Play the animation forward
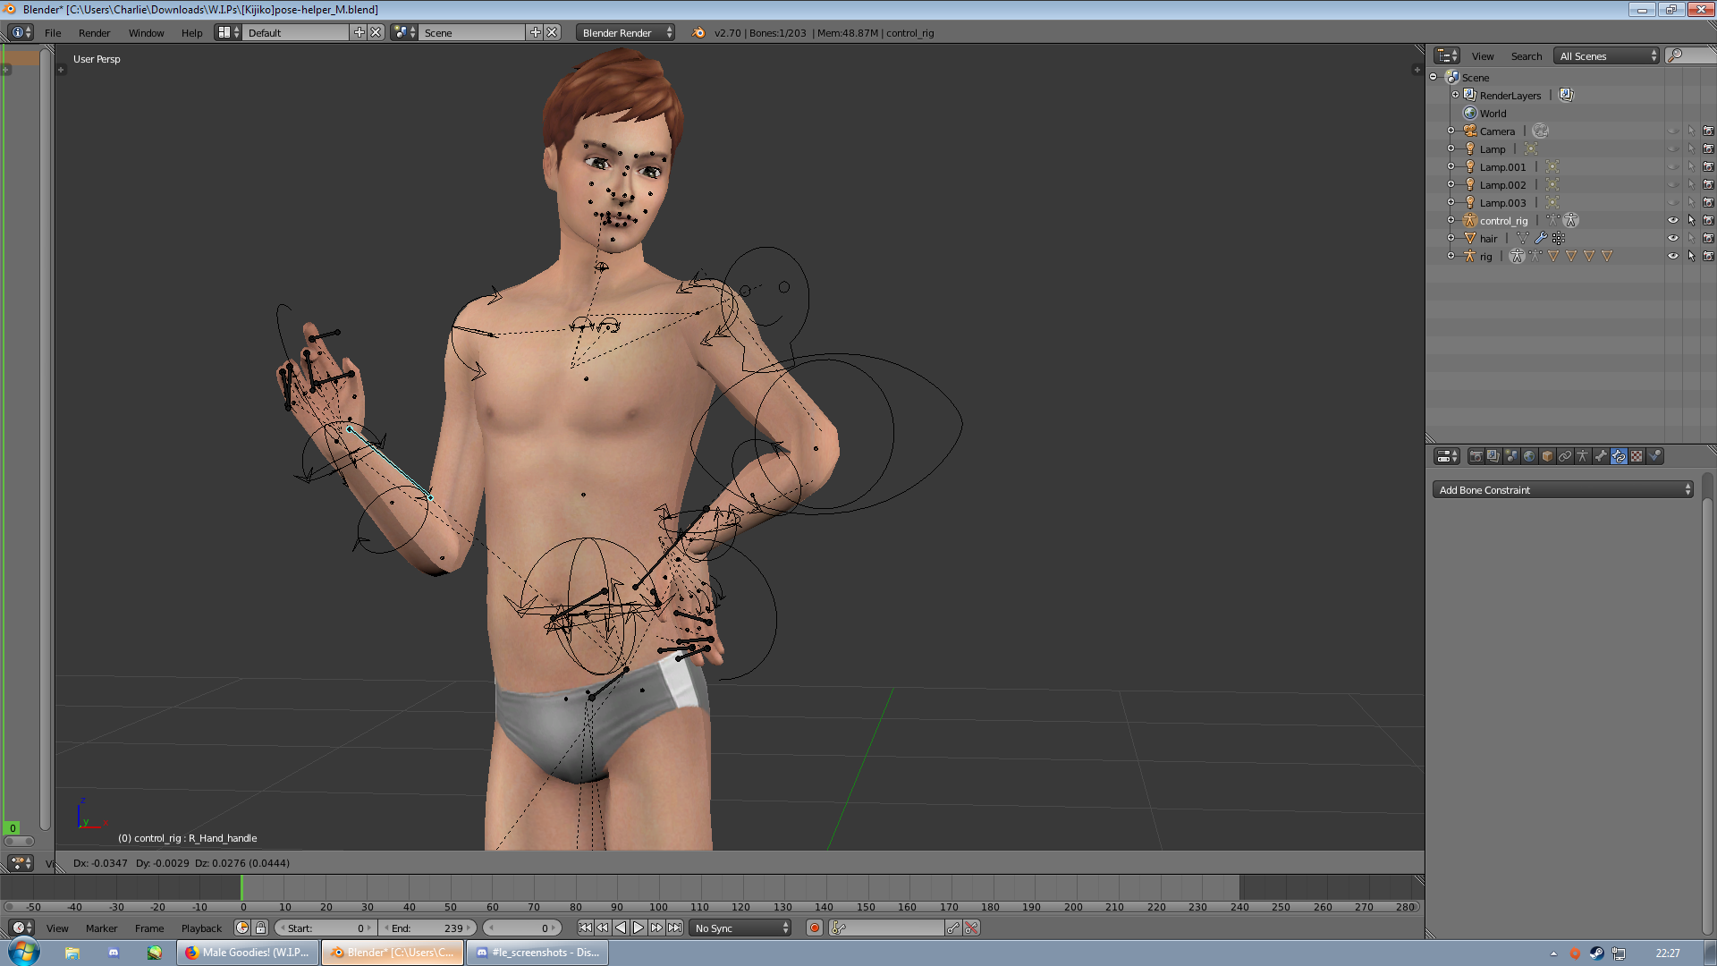Screen dimensions: 1717x966 point(639,928)
